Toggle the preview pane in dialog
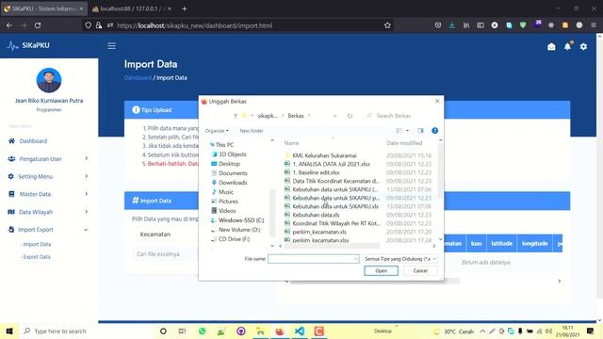 [420, 131]
